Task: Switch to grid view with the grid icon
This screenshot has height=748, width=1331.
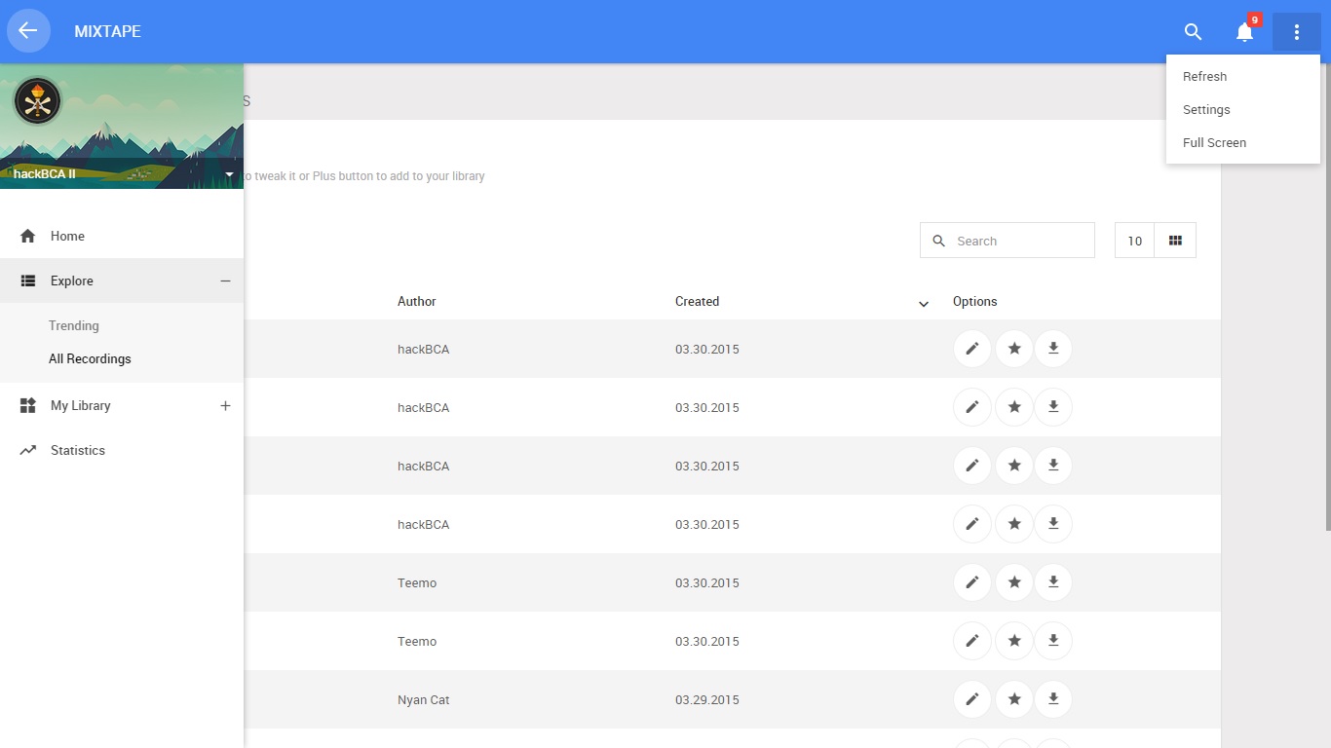Action: click(x=1175, y=241)
